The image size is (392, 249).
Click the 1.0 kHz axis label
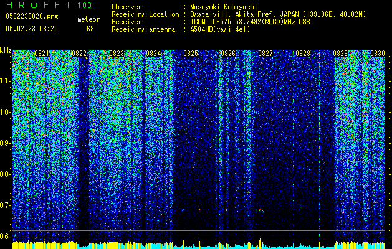pyautogui.click(x=6, y=113)
